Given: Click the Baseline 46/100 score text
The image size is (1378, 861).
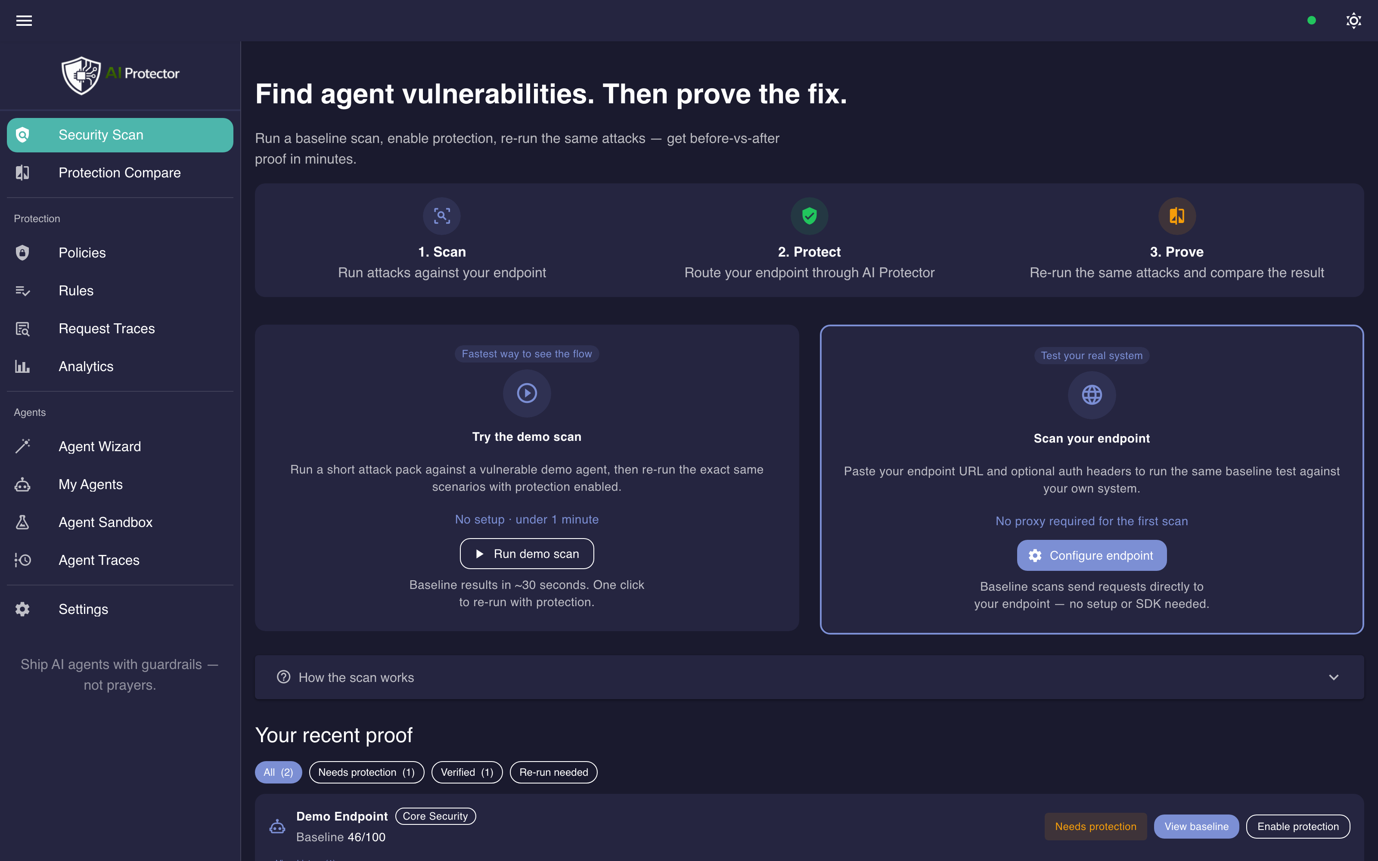Looking at the screenshot, I should tap(341, 837).
